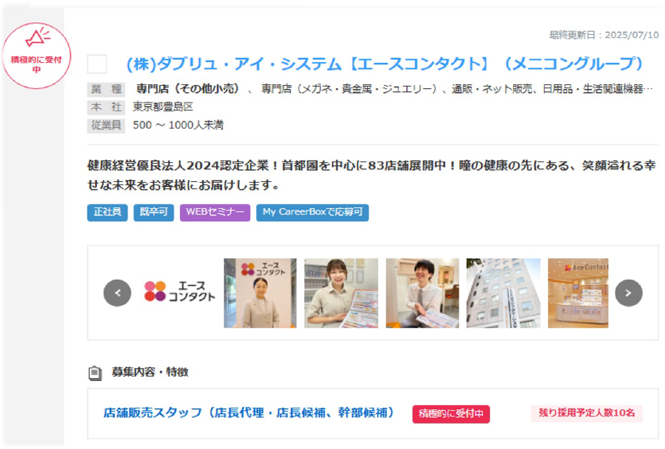Open the office building photo
Viewport: 665px width, 449px height.
tap(503, 293)
